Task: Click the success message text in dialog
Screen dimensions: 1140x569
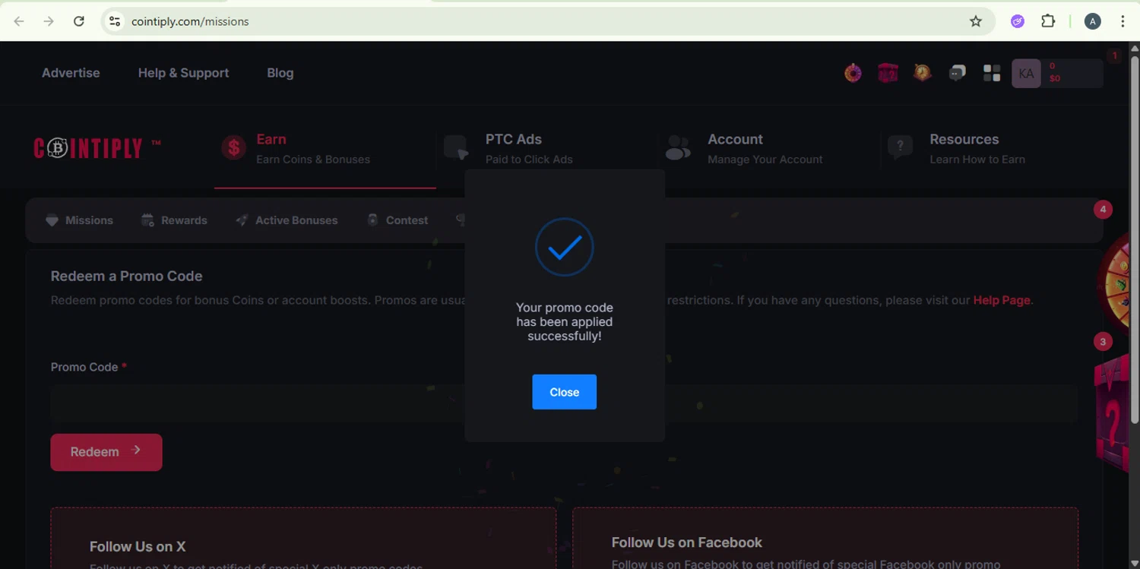Action: 564,322
